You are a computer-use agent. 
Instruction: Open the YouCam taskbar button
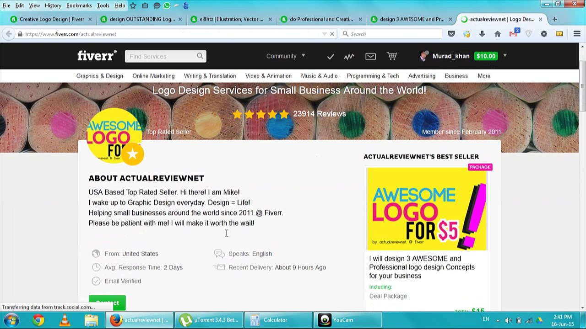(x=348, y=320)
